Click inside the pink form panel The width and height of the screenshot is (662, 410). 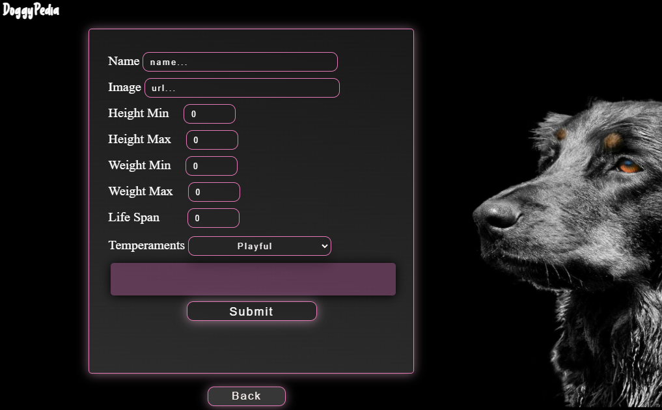pyautogui.click(x=251, y=348)
